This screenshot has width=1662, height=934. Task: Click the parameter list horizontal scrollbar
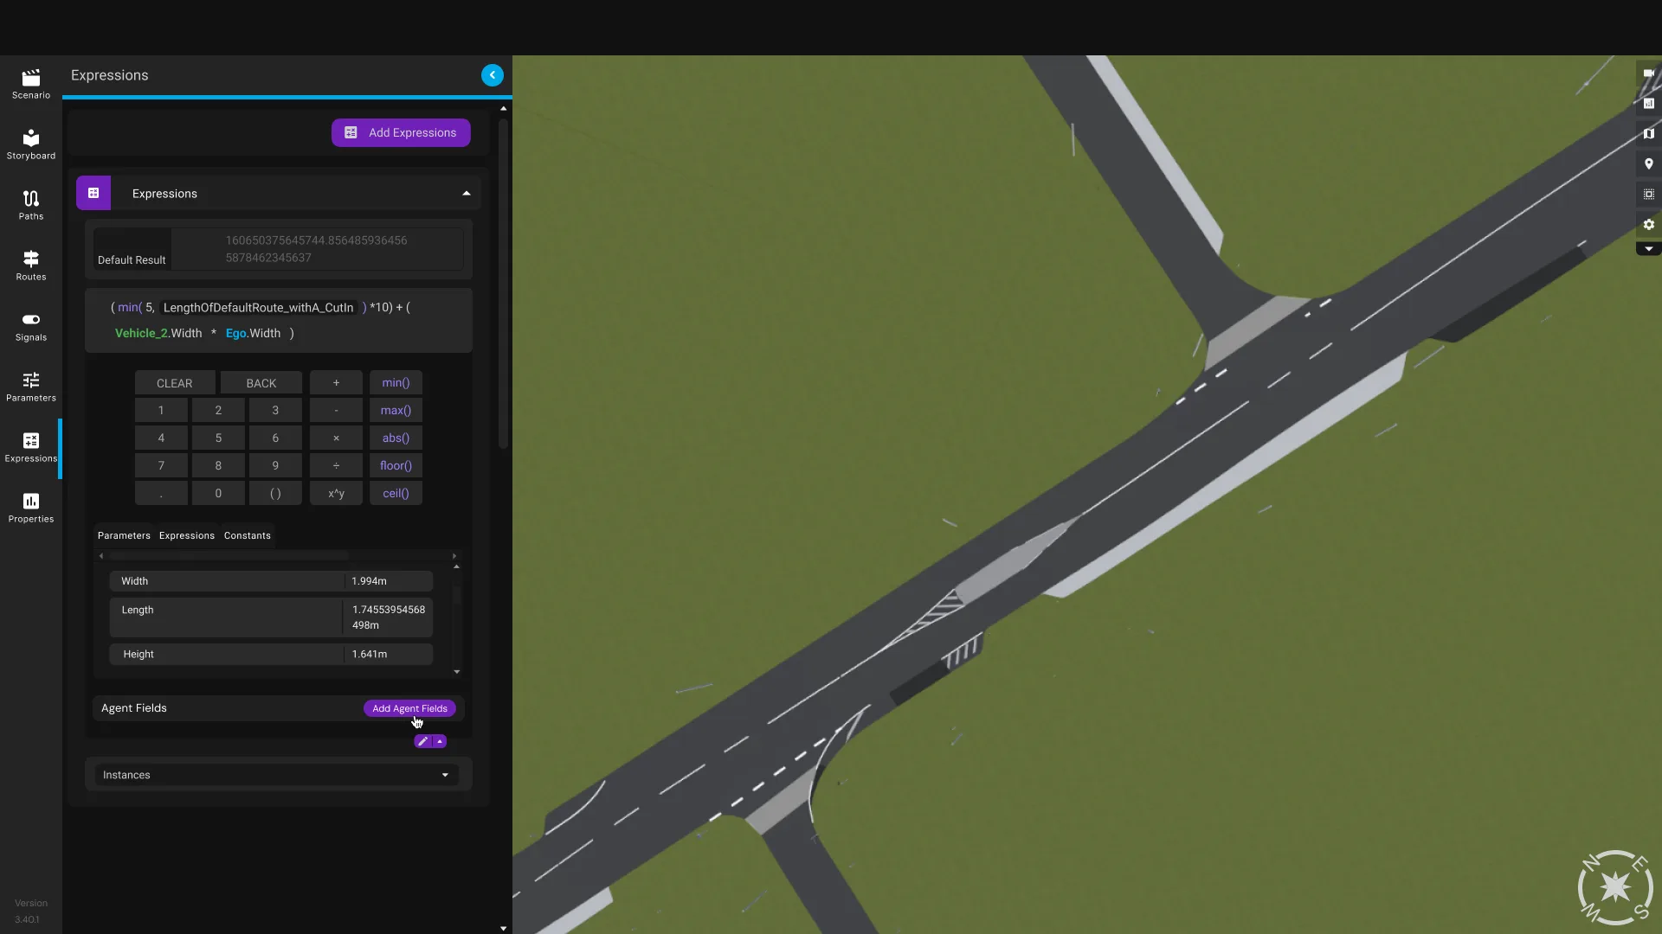click(229, 556)
